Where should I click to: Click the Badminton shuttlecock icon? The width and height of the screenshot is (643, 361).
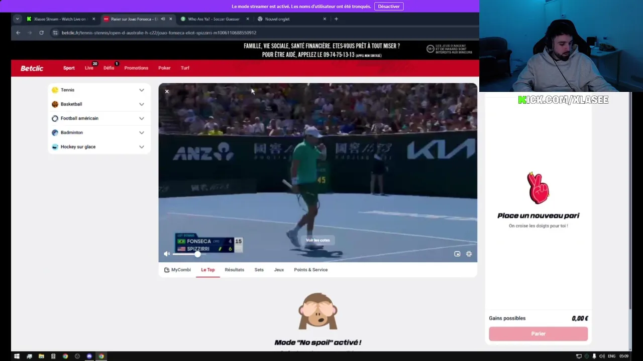tap(55, 132)
